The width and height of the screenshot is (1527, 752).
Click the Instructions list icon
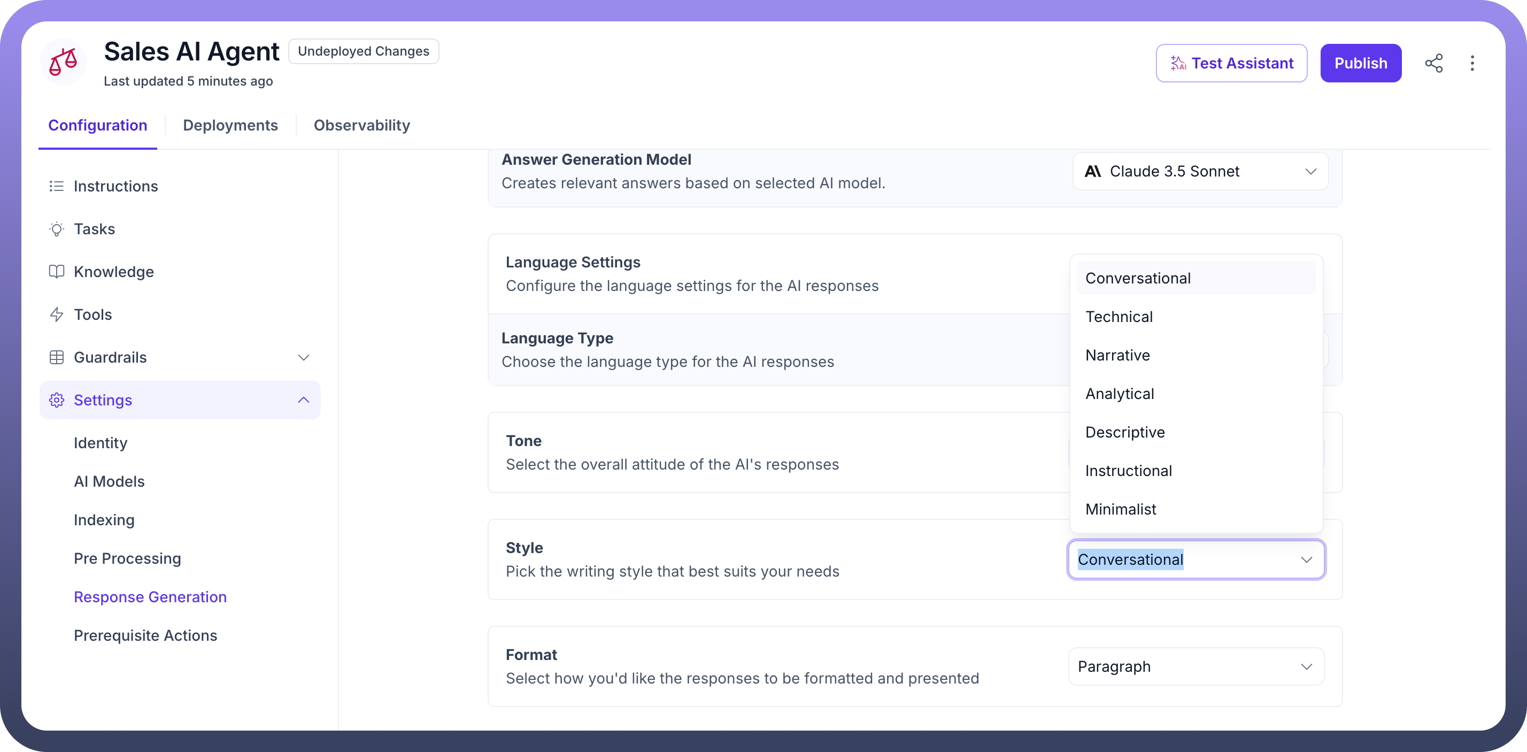[x=56, y=186]
